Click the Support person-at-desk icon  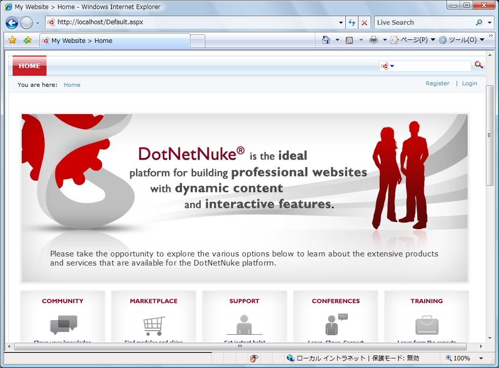click(244, 325)
